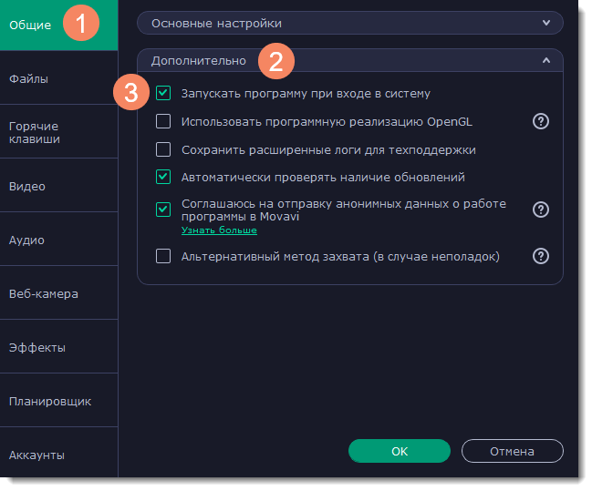Uncheck 'Автоматически проверять наличие обновлений'

(163, 177)
